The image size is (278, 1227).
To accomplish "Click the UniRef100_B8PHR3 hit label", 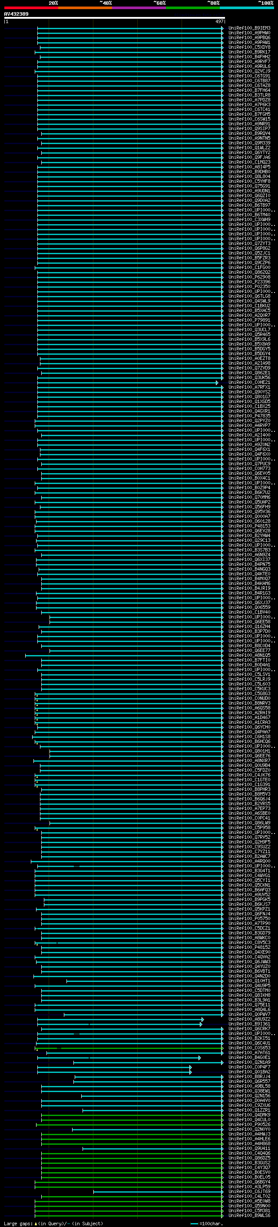I will [249, 789].
